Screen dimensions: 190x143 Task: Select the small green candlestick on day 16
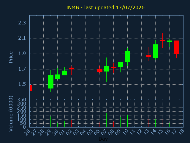[x=169, y=41]
